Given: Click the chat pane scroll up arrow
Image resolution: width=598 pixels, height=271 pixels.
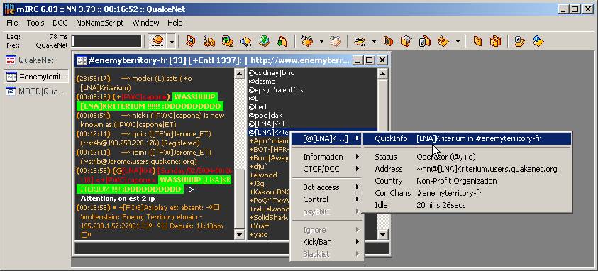Looking at the screenshot, I should [240, 74].
